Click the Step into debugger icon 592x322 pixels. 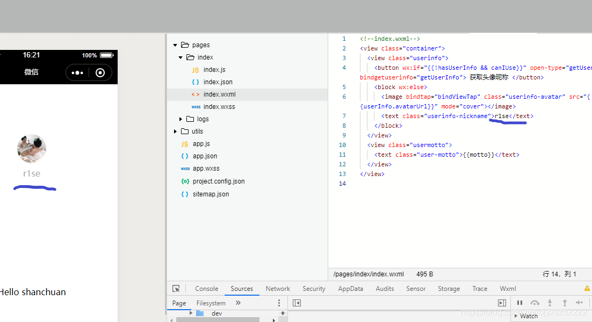coord(550,302)
